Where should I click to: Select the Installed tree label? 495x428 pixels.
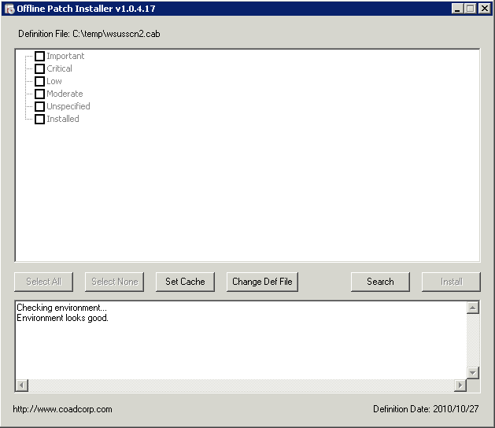click(63, 120)
